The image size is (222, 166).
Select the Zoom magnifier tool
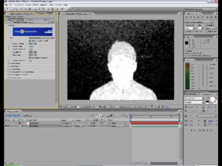(16, 9)
